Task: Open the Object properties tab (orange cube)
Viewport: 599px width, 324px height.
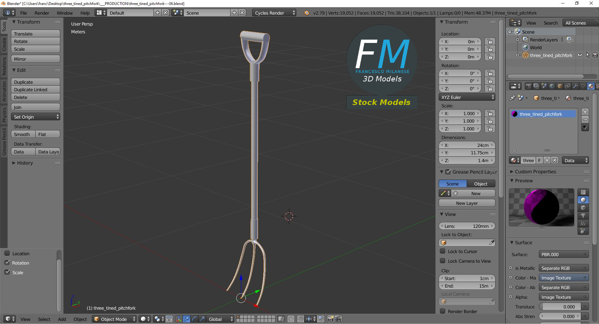Action: click(x=560, y=86)
